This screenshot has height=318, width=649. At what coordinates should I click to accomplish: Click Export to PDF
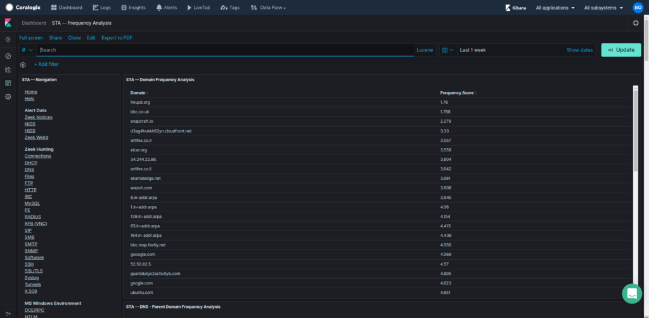[x=117, y=37]
